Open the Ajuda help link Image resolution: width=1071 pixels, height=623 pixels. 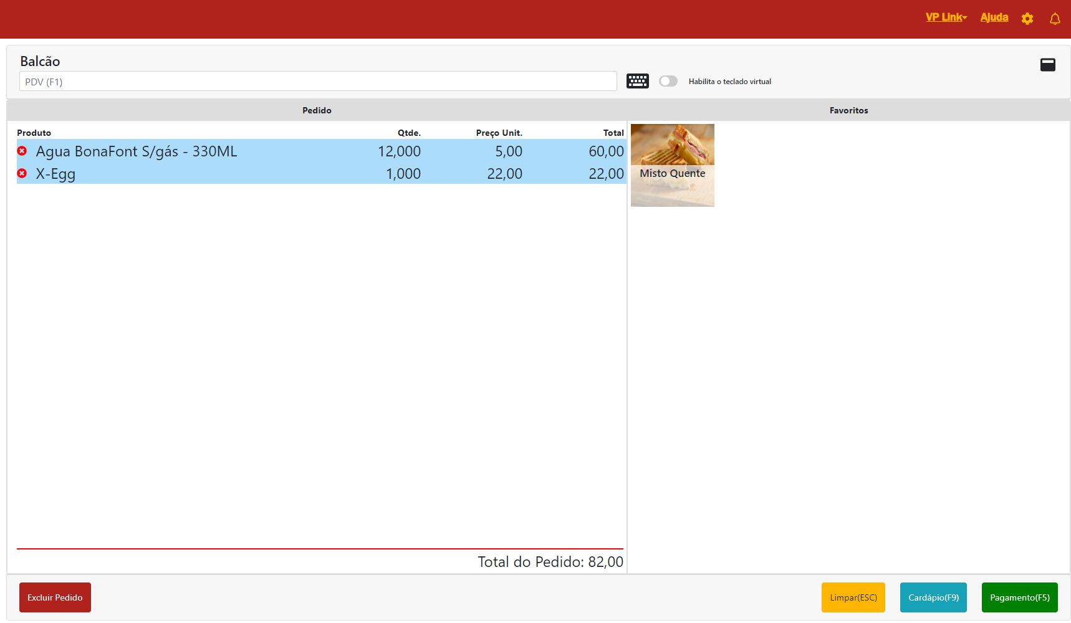994,17
